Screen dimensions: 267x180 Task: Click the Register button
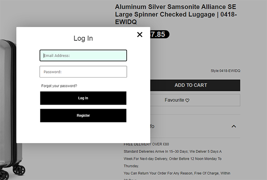coord(83,116)
